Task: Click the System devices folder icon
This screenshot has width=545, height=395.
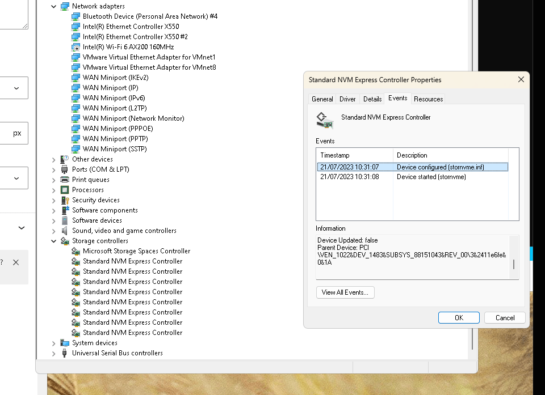Action: coord(65,343)
